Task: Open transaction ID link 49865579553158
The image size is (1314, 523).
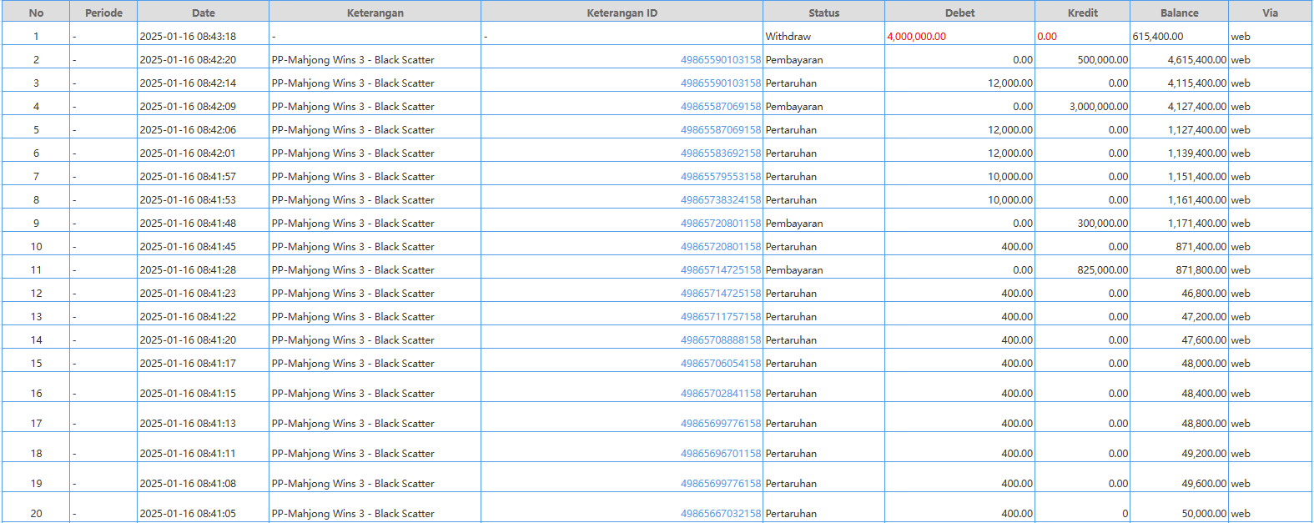Action: (720, 177)
